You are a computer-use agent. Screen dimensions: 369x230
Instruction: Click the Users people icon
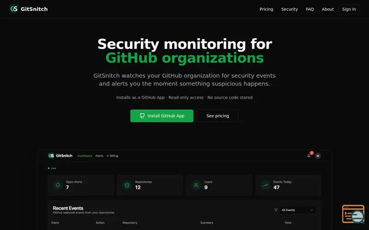tap(196, 185)
